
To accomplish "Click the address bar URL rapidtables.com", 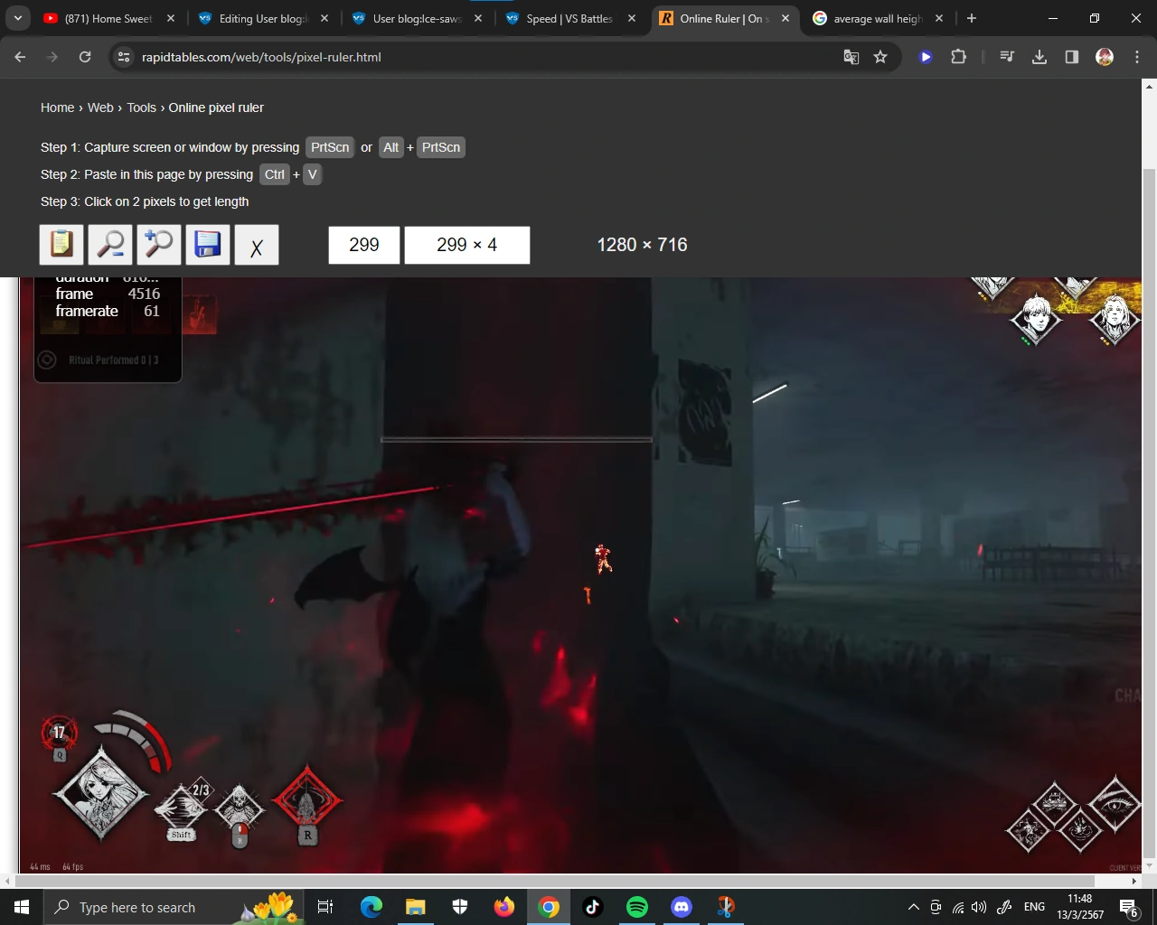I will [x=261, y=57].
